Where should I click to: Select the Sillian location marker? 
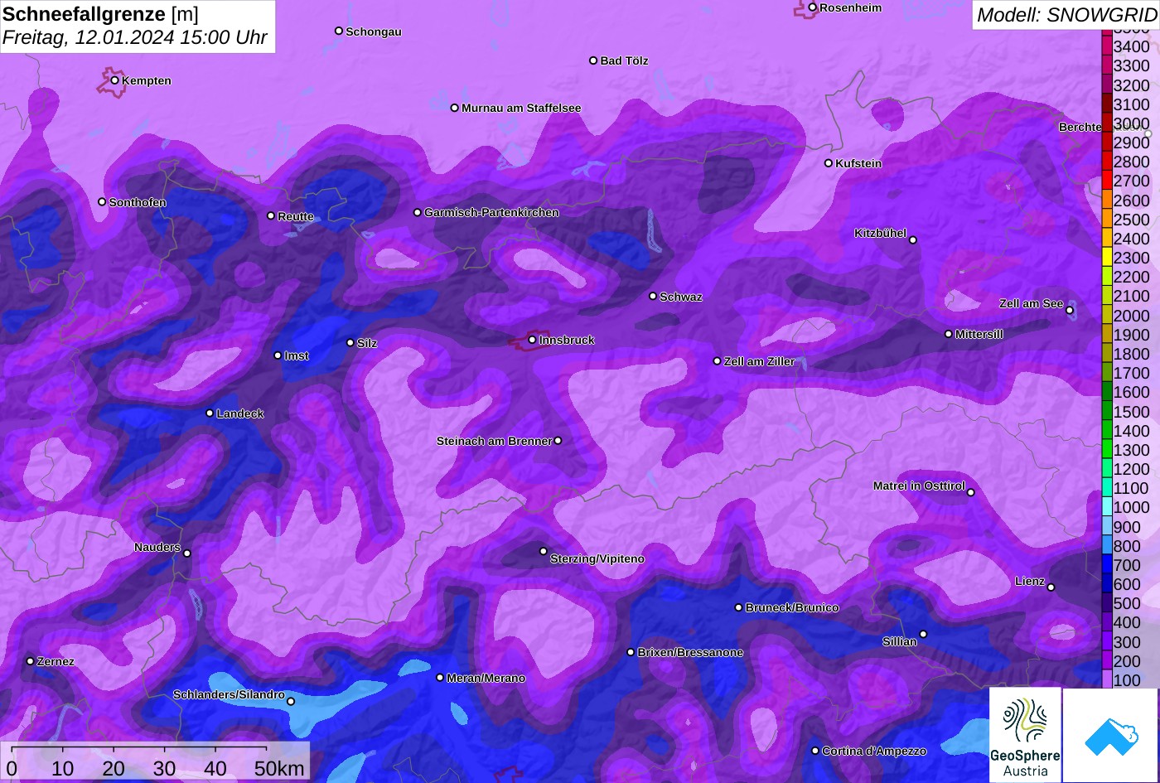[923, 635]
